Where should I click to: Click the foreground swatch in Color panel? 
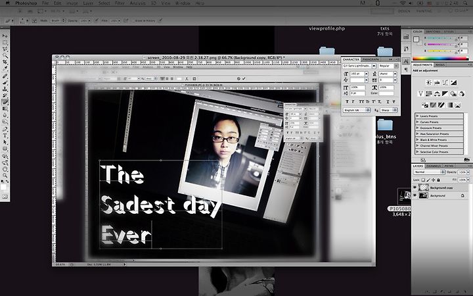coord(416,39)
